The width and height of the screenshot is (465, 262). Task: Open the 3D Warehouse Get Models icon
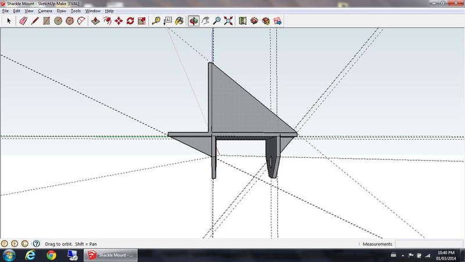pos(254,21)
